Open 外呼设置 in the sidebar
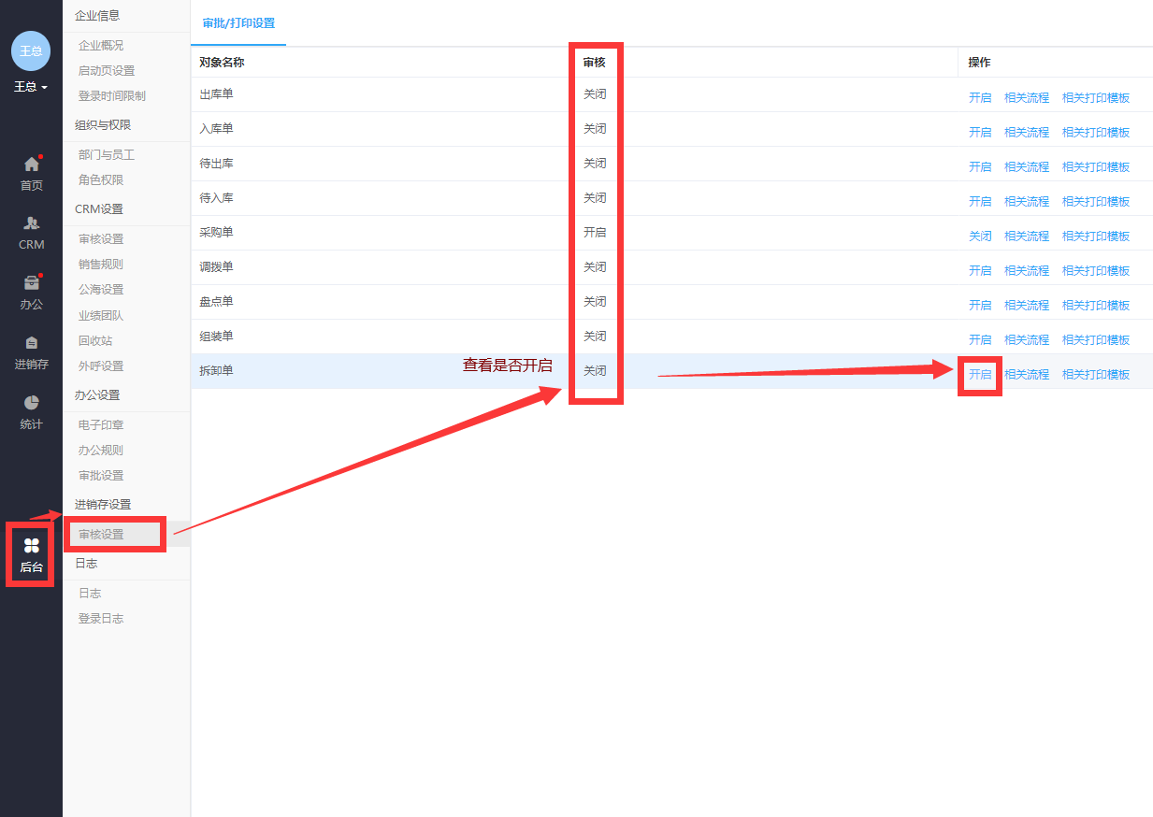The width and height of the screenshot is (1153, 817). [101, 365]
